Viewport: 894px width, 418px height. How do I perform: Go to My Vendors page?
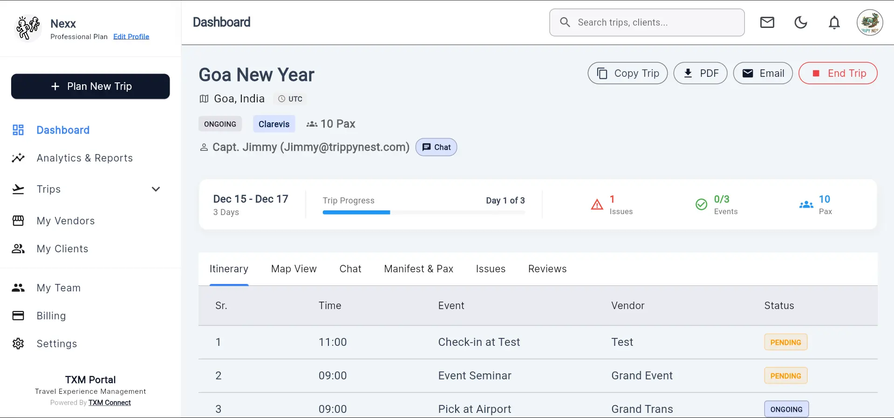pos(65,221)
